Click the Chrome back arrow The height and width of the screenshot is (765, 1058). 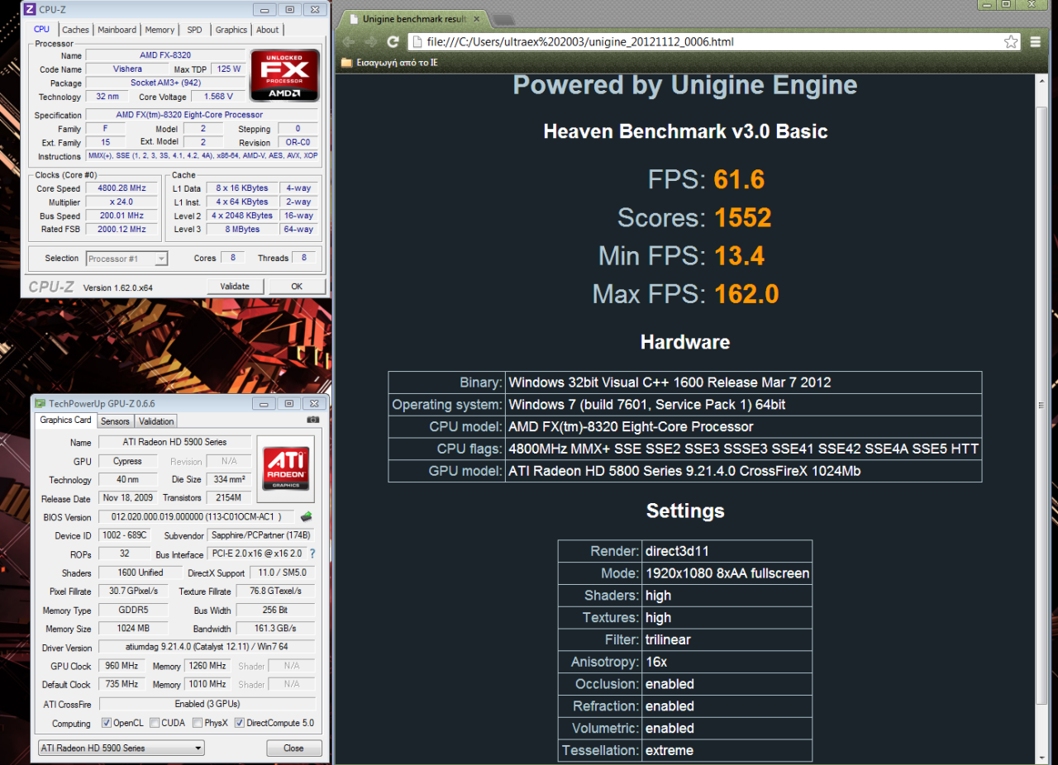(x=349, y=41)
